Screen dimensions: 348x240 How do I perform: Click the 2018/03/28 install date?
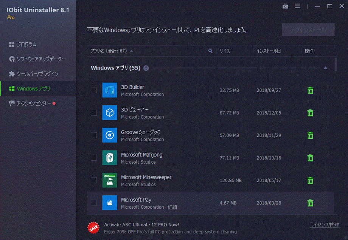tap(269, 203)
